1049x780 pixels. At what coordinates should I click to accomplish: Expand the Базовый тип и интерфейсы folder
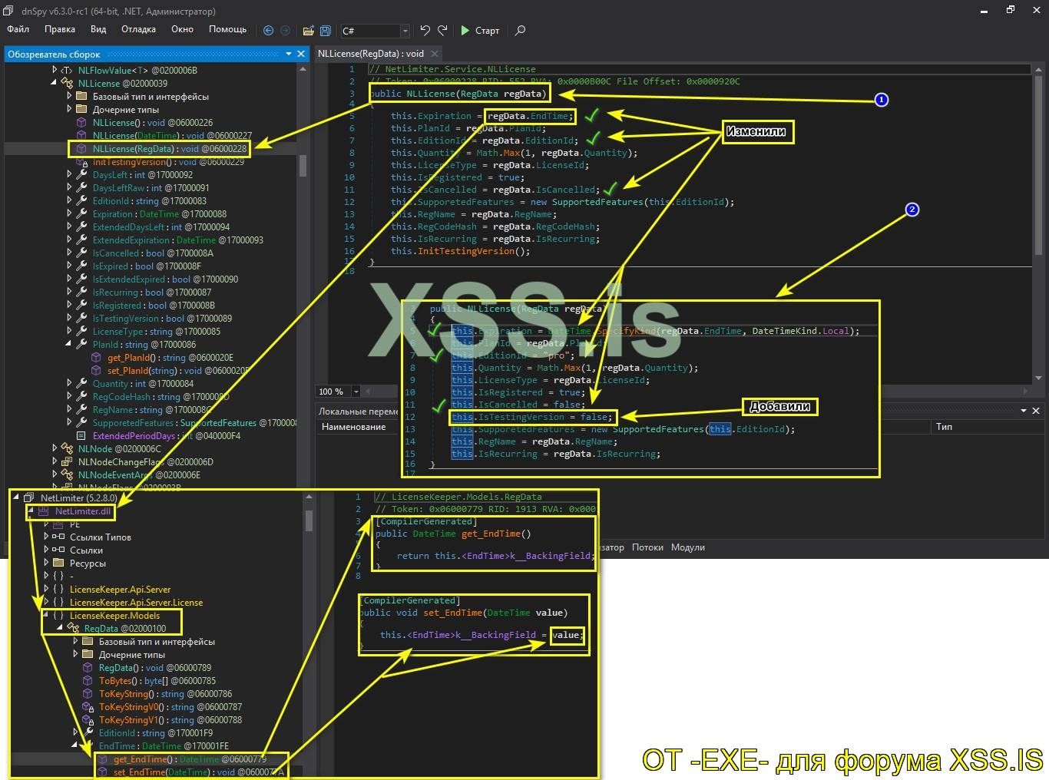(69, 97)
